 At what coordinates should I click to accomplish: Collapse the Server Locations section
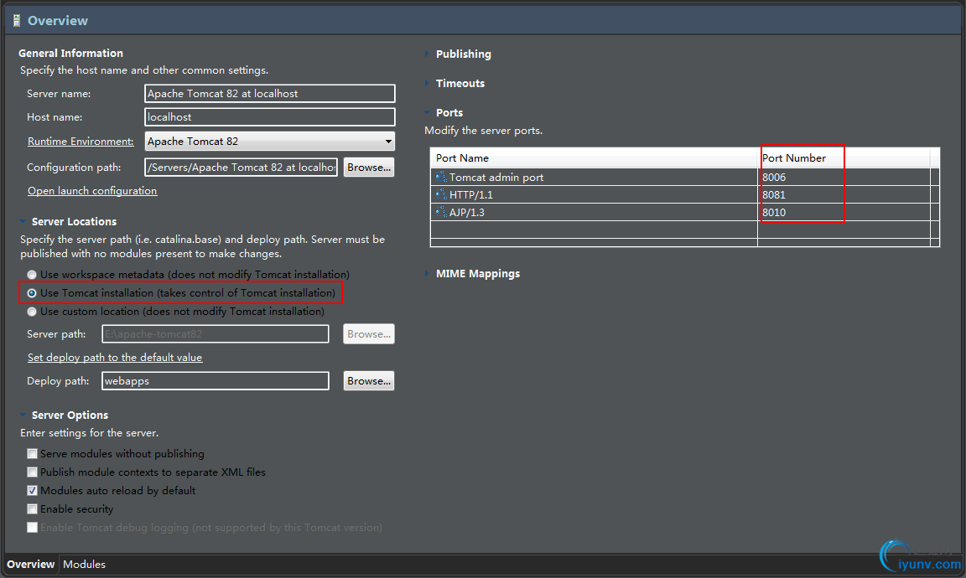click(23, 222)
